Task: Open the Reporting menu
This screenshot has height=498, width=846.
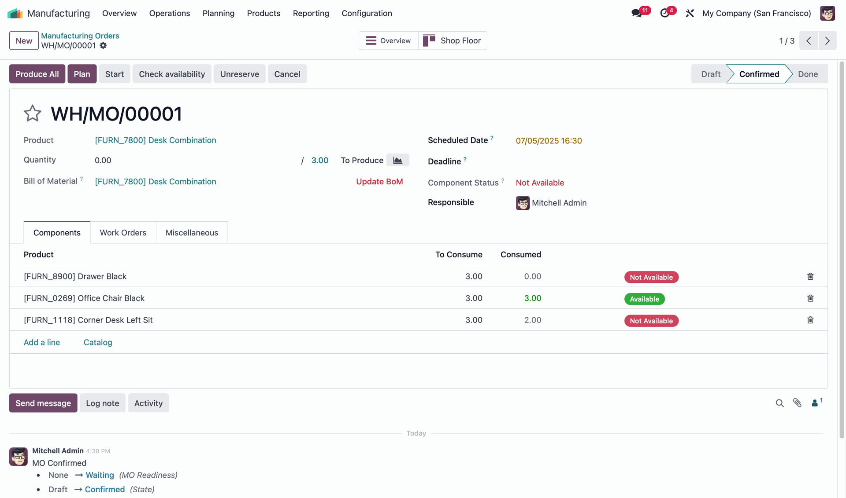Action: pyautogui.click(x=311, y=13)
